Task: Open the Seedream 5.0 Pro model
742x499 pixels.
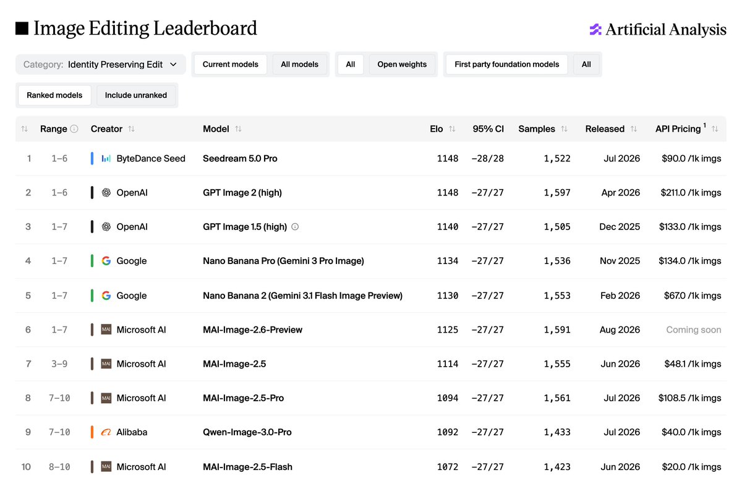Action: [240, 159]
